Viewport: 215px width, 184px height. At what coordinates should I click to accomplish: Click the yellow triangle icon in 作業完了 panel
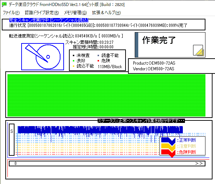coord(198,50)
